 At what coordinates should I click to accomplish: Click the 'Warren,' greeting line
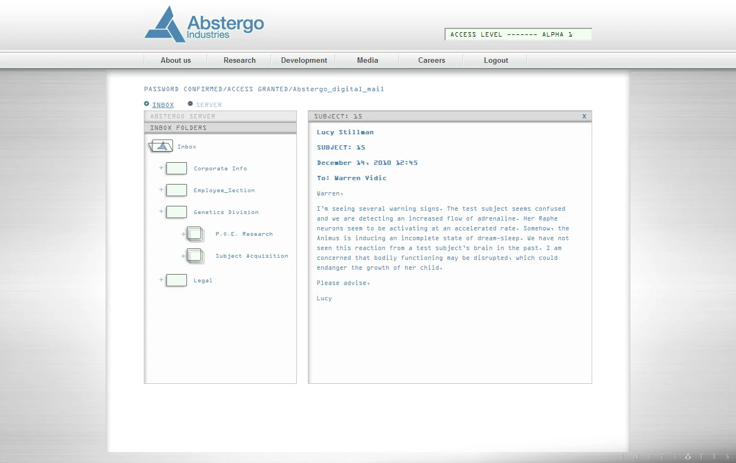[330, 193]
